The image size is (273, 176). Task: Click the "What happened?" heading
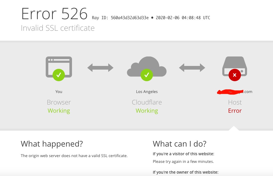click(x=52, y=144)
